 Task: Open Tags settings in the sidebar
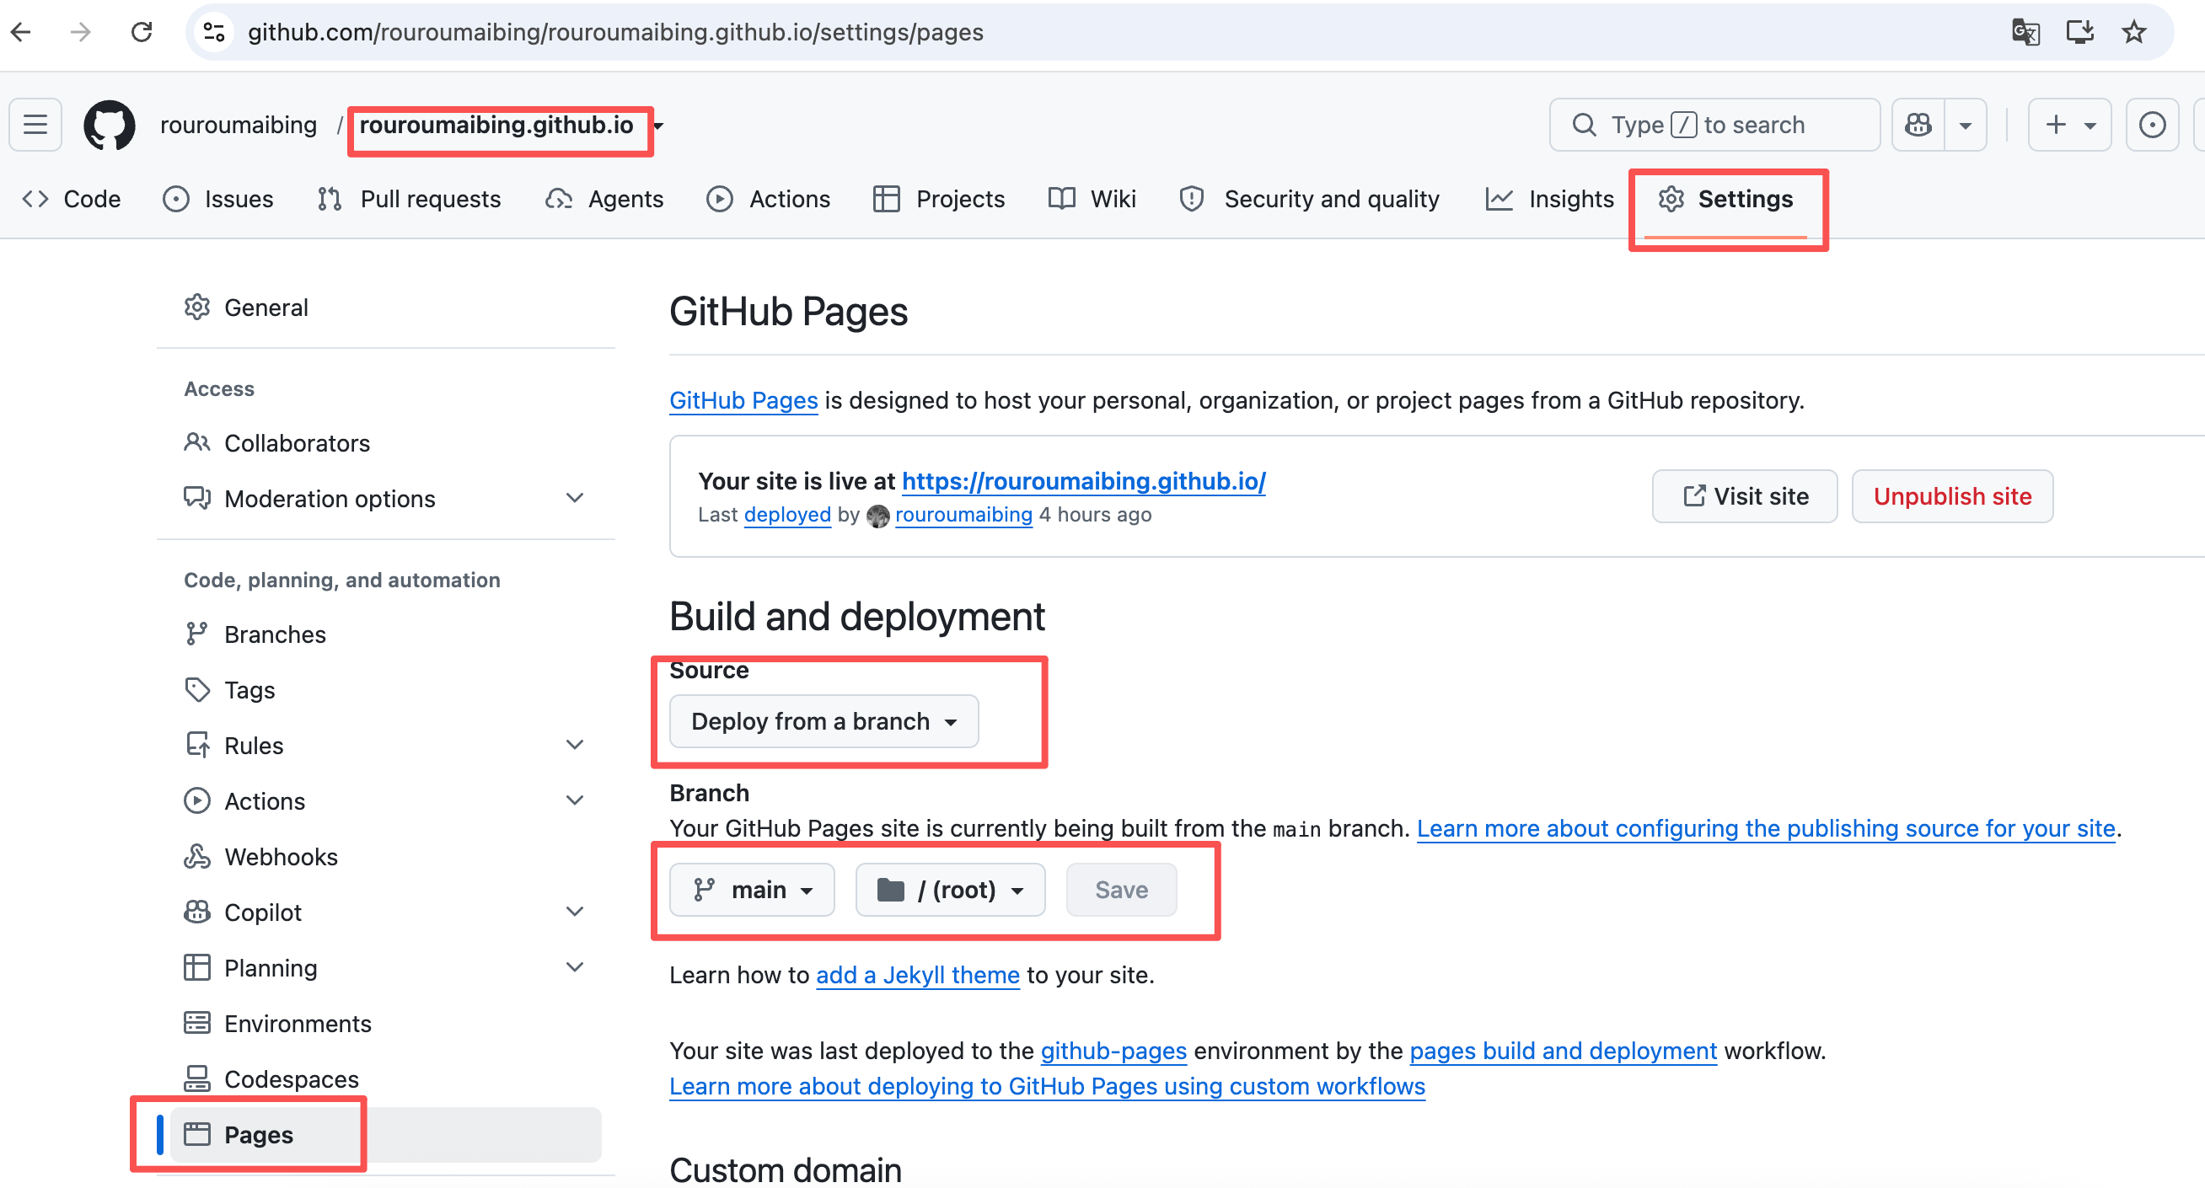coord(385,690)
